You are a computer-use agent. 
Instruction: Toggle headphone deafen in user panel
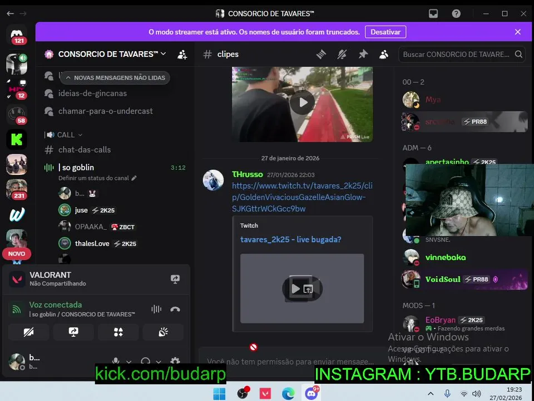coord(145,360)
